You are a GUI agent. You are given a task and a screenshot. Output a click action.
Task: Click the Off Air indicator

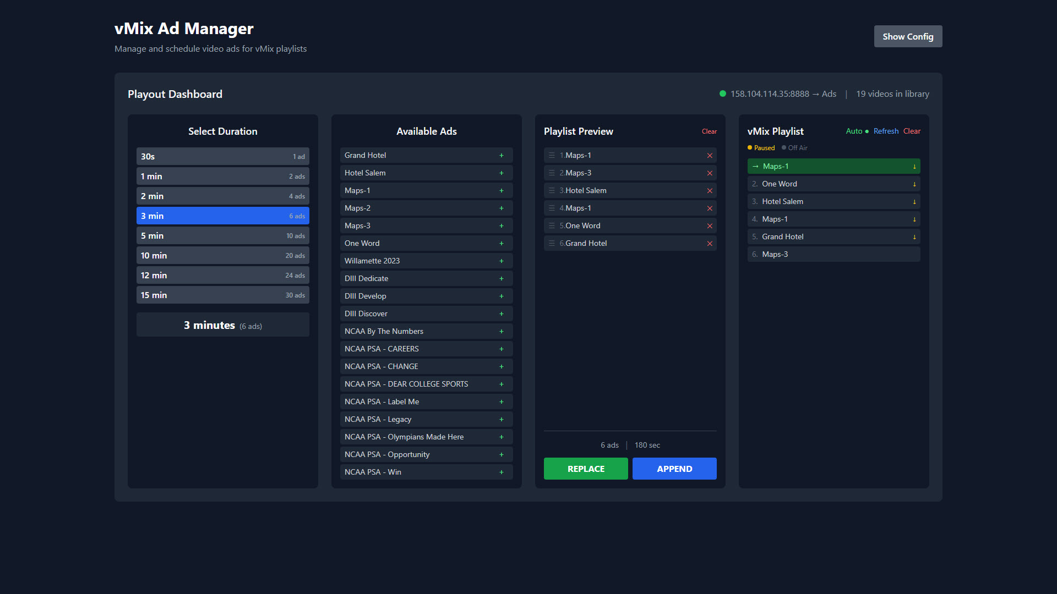pos(794,147)
